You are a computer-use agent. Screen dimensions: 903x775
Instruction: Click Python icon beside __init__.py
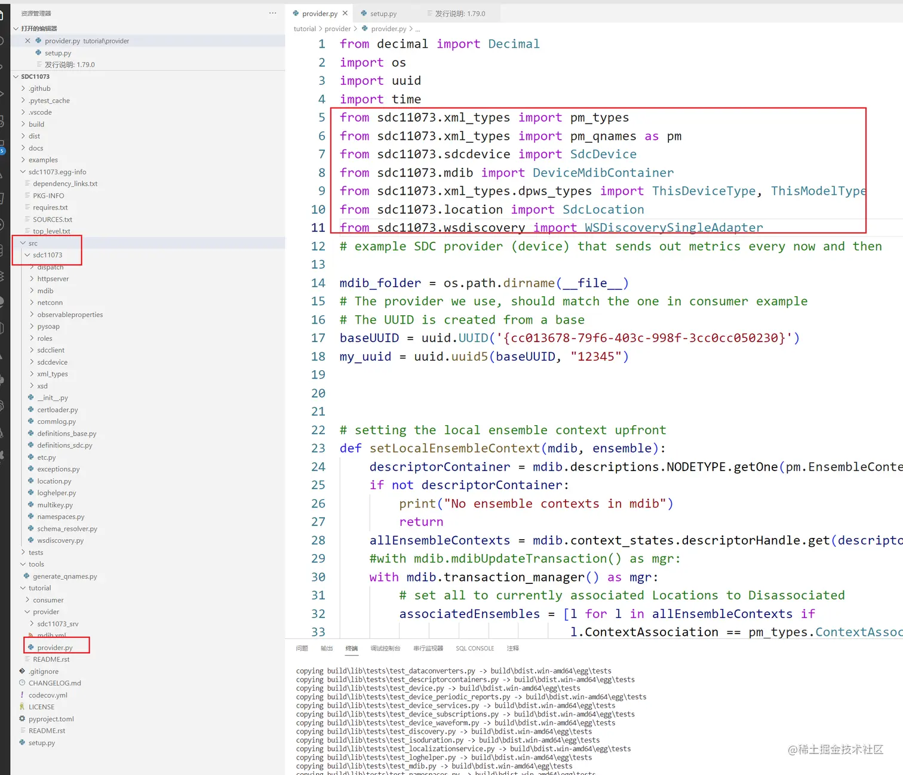(x=31, y=398)
